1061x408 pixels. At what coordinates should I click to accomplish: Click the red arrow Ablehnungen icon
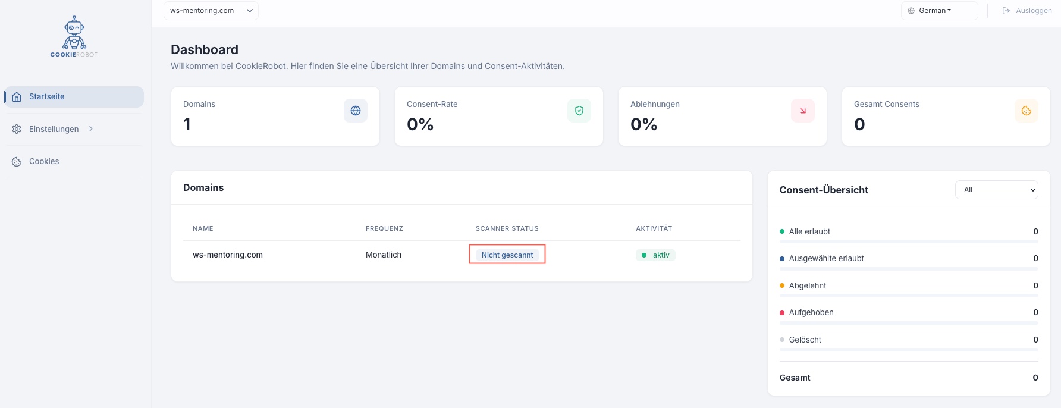(x=802, y=111)
